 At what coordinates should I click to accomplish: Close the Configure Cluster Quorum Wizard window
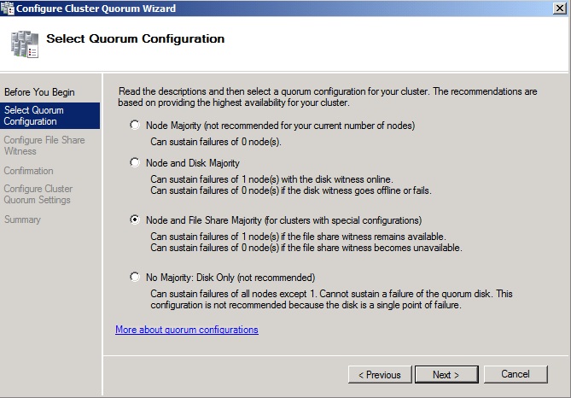point(557,9)
